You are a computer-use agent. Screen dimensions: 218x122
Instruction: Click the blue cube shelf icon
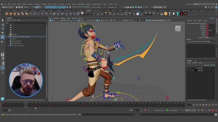tap(138, 14)
